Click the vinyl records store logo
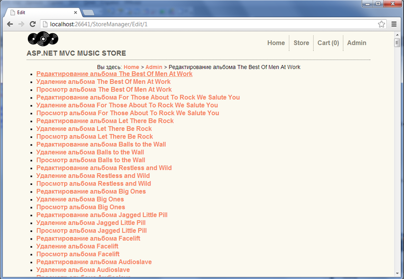 (x=43, y=39)
